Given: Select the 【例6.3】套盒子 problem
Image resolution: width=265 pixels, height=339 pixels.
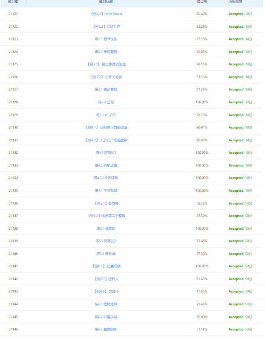Looking at the screenshot, I should (x=106, y=291).
